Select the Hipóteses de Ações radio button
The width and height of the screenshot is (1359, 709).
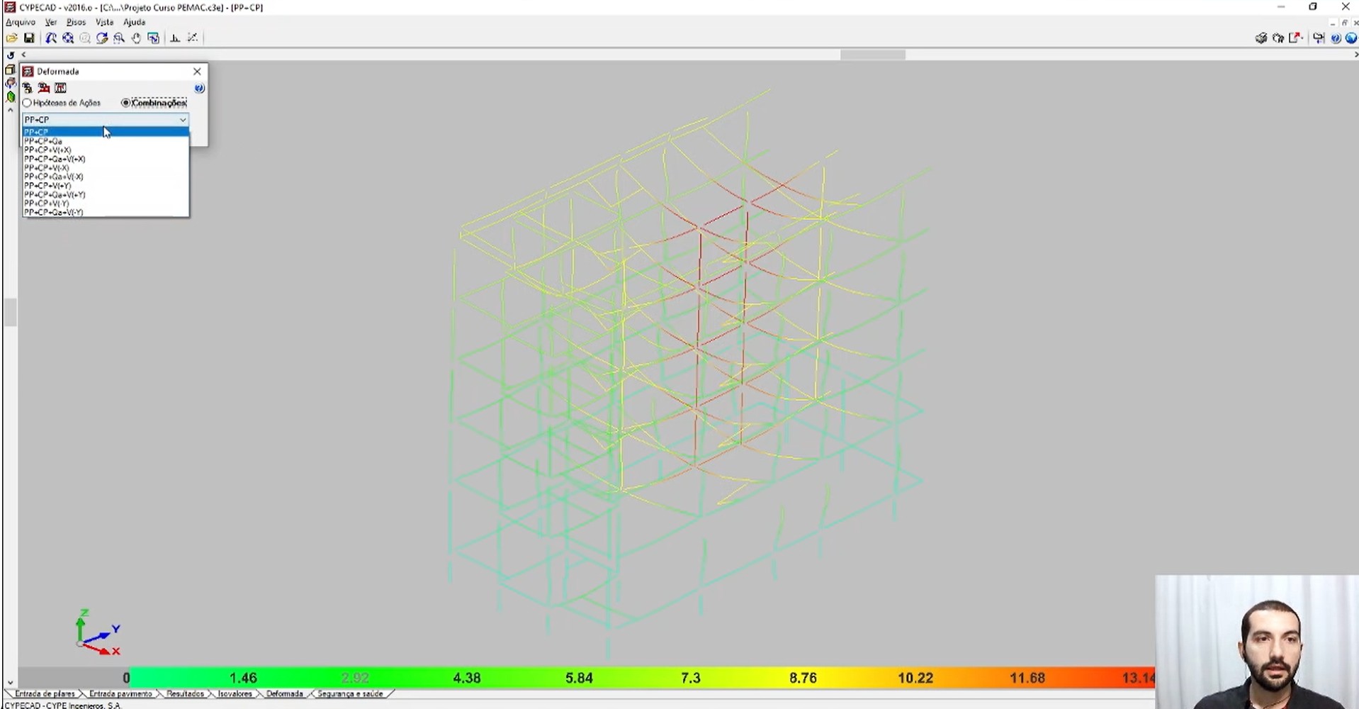tap(62, 103)
